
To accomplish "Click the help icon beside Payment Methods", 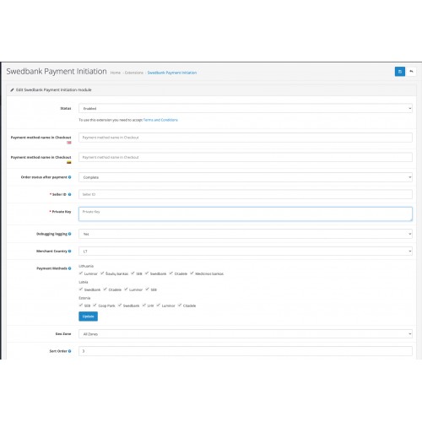I will click(69, 268).
